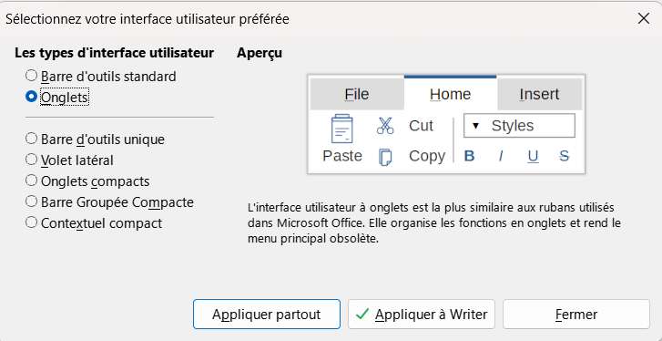Click the Bold B icon in preview

tap(470, 156)
